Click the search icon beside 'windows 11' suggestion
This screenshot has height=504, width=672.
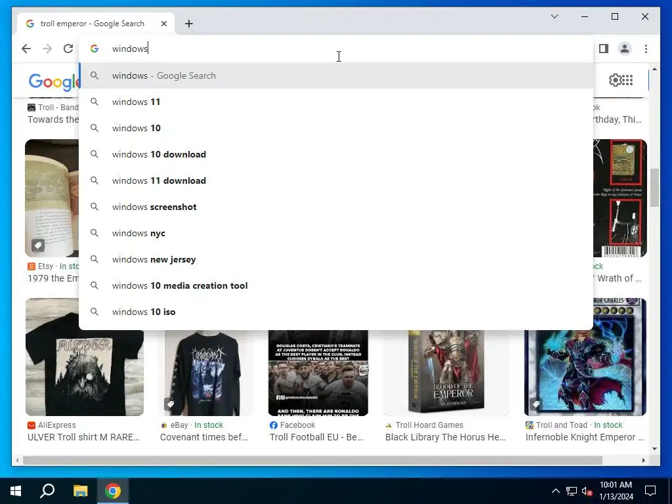94,102
